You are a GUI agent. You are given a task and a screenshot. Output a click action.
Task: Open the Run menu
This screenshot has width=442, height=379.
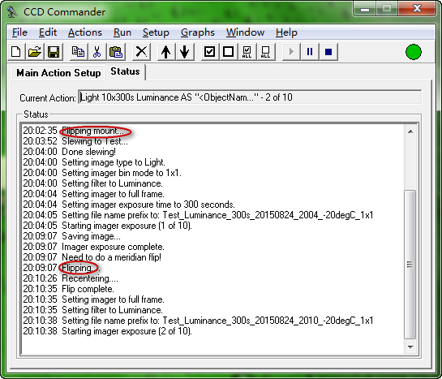tap(122, 32)
